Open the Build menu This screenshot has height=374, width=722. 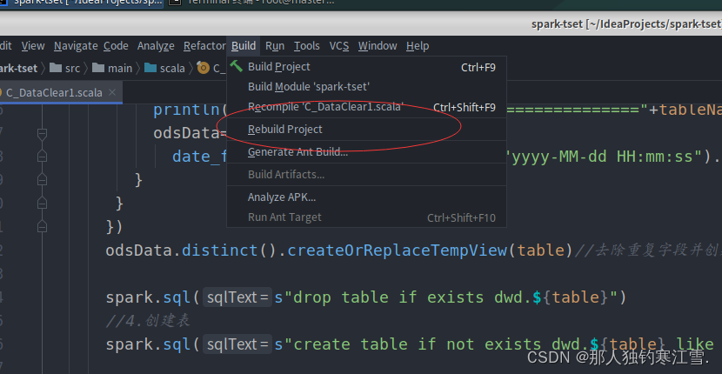point(243,46)
